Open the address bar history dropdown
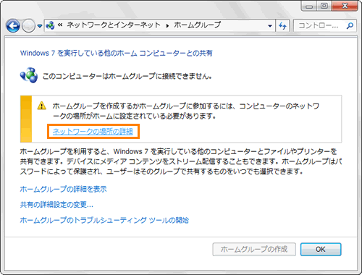This screenshot has height=275, width=362. point(270,25)
